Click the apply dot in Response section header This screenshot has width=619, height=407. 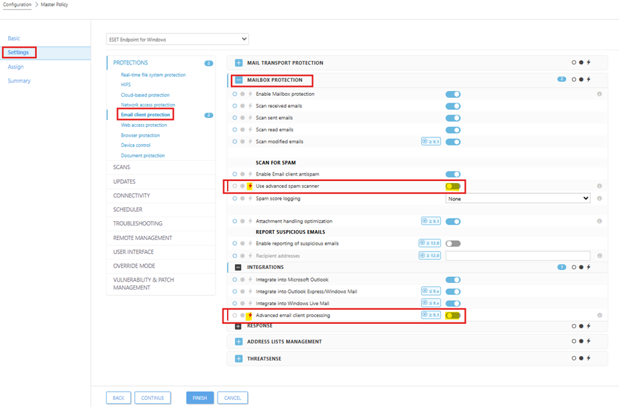point(581,326)
